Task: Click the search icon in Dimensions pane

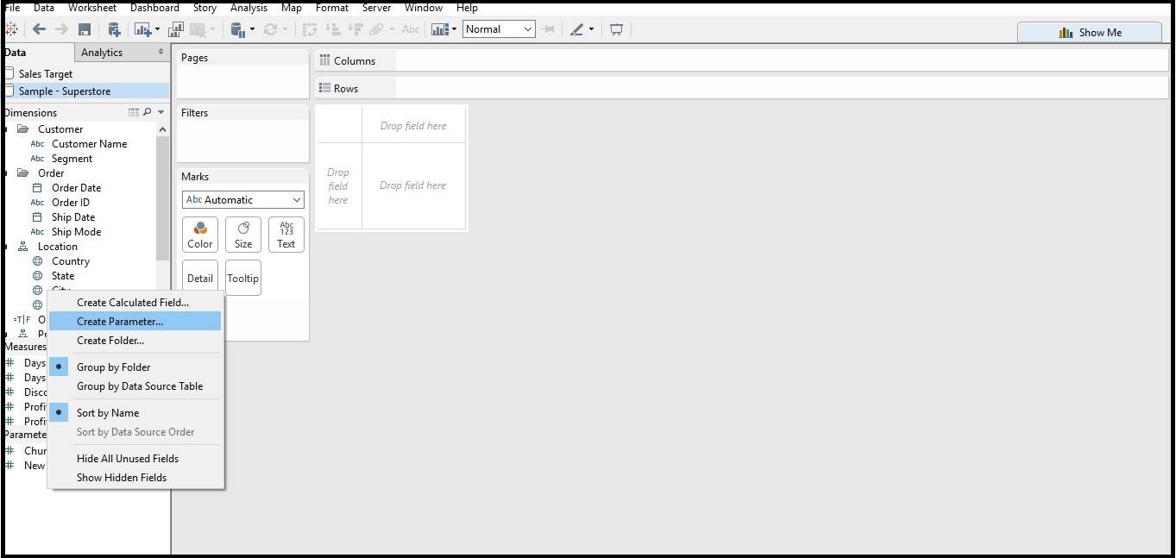Action: 148,112
